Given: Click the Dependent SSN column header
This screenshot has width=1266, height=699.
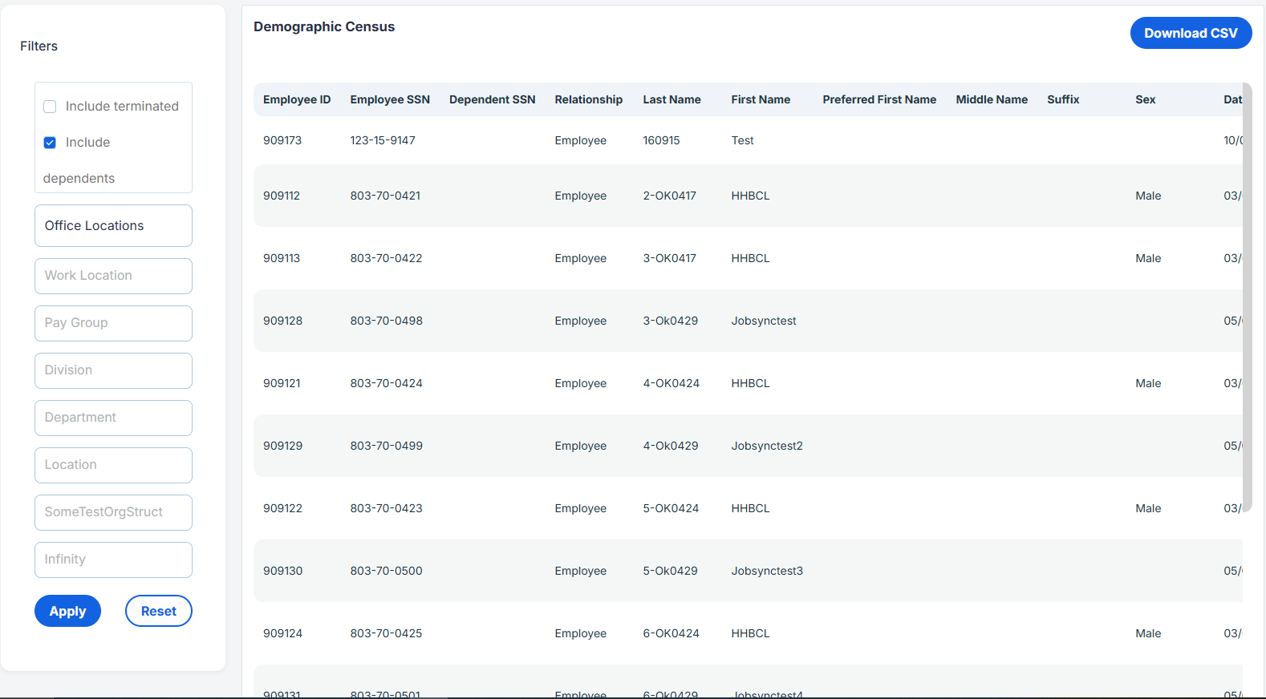Looking at the screenshot, I should pyautogui.click(x=493, y=99).
